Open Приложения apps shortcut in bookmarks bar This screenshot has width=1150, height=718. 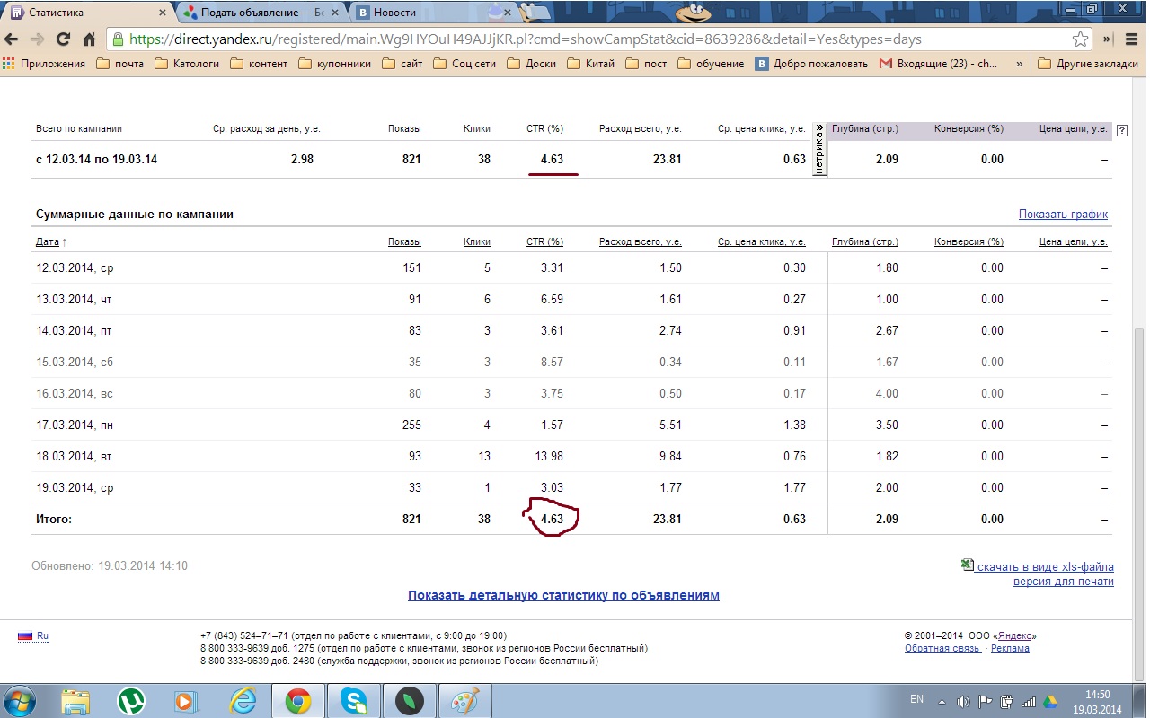[x=44, y=64]
